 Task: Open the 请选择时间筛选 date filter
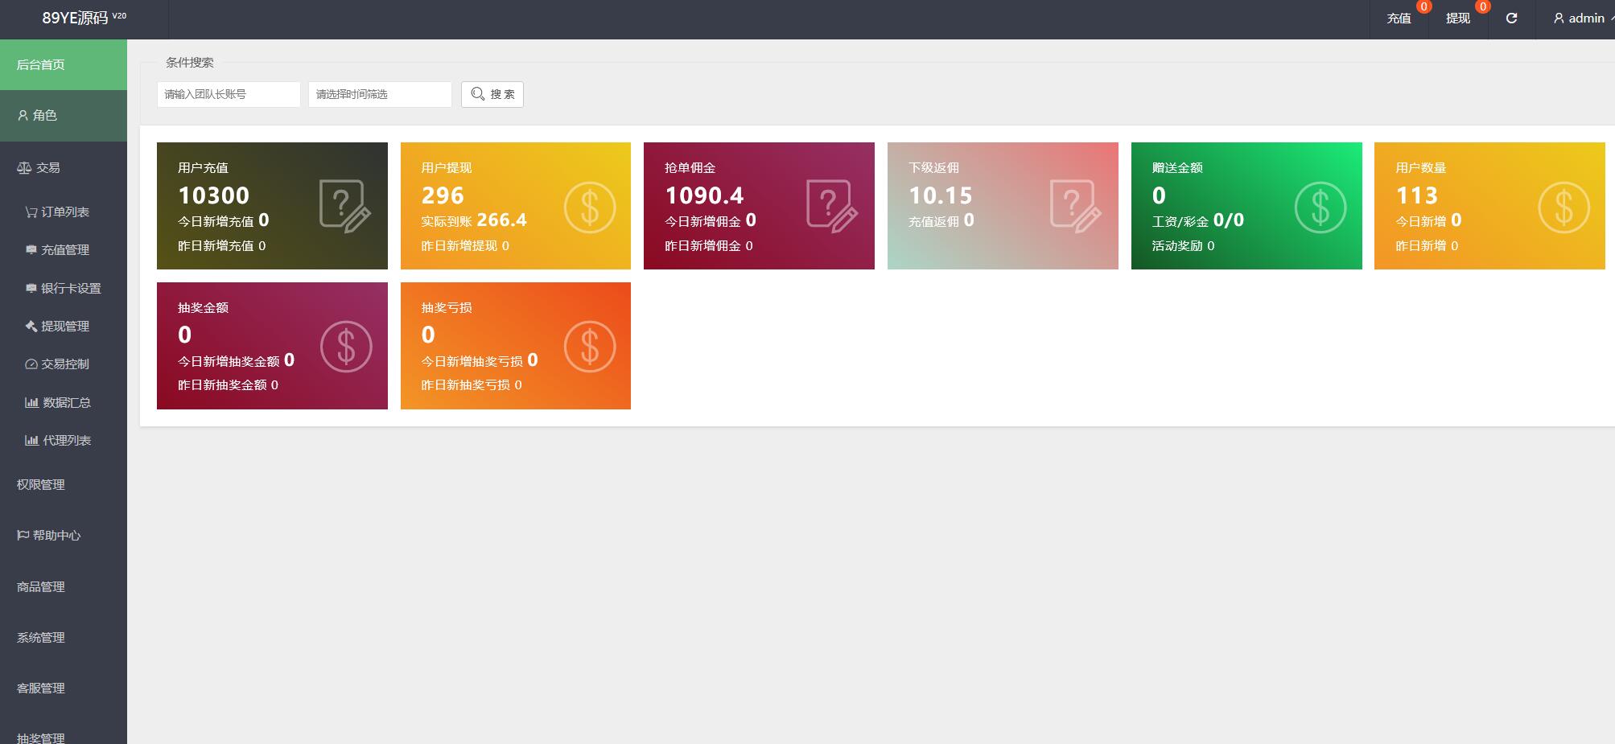point(380,94)
